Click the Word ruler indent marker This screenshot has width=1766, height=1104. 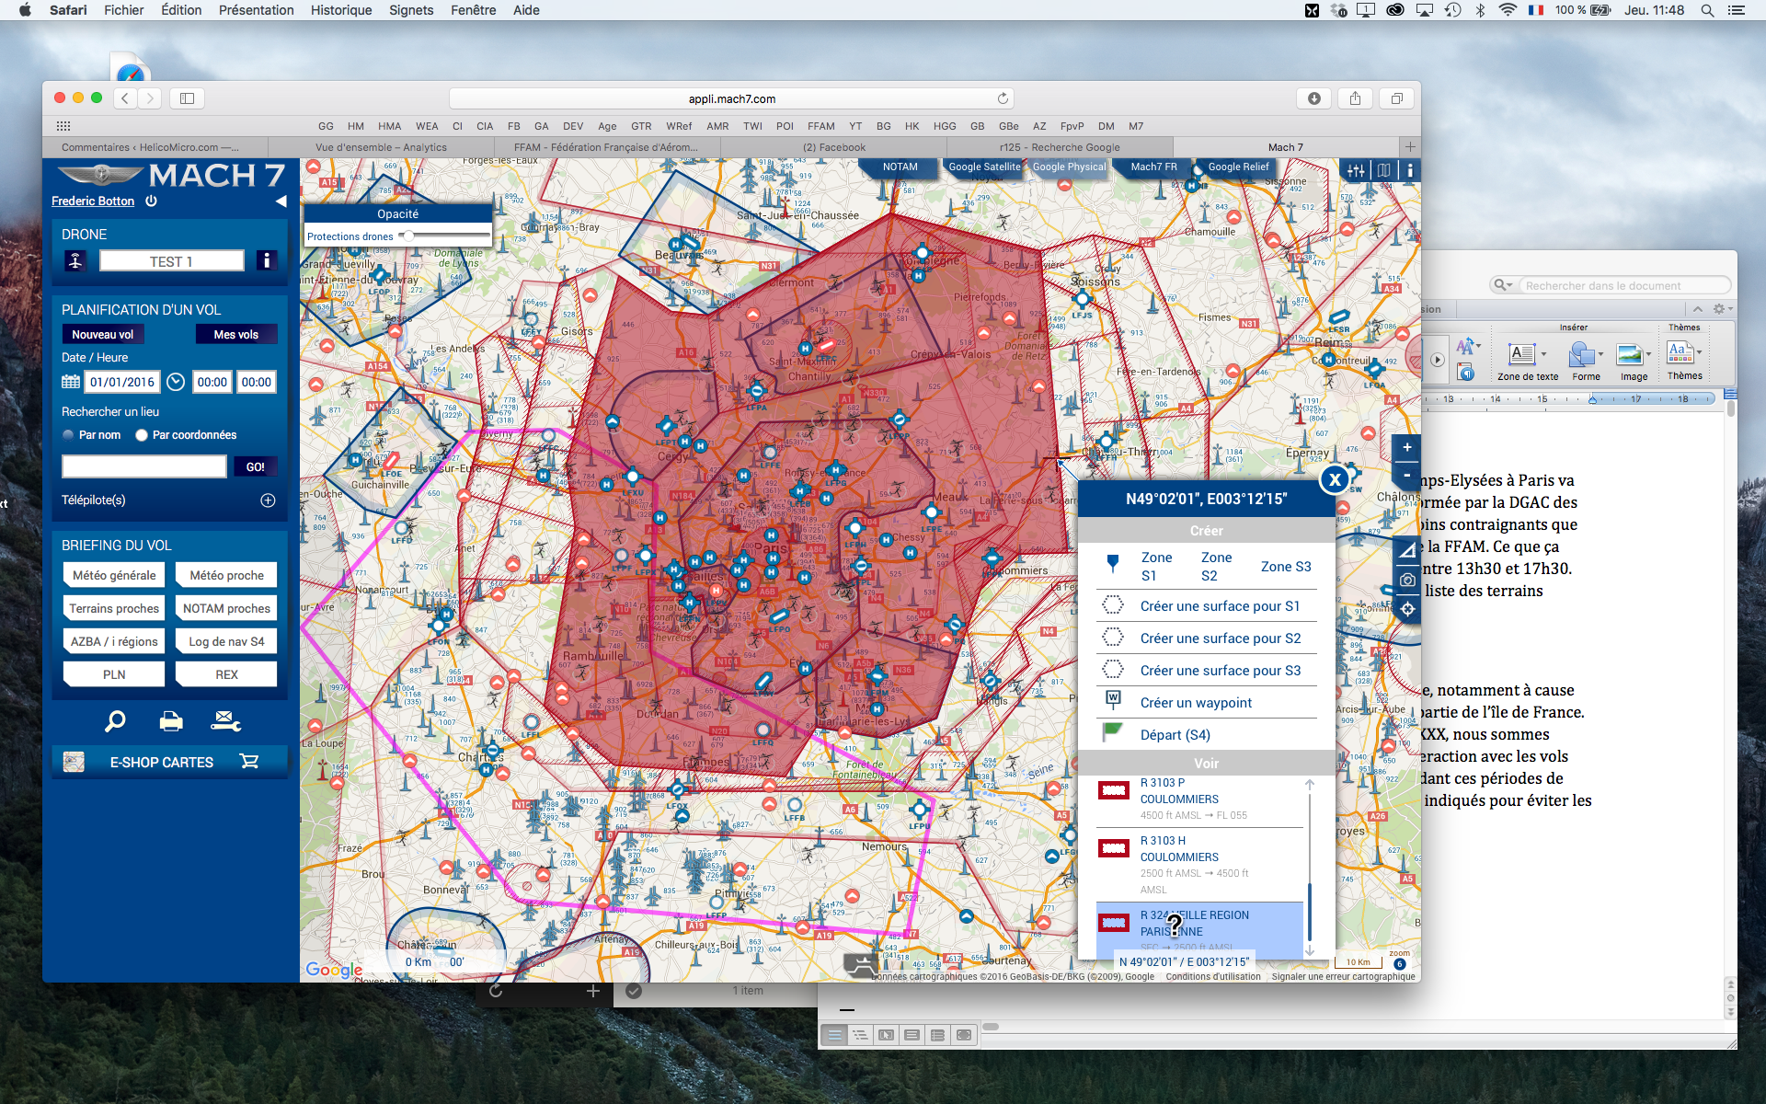click(x=1593, y=399)
